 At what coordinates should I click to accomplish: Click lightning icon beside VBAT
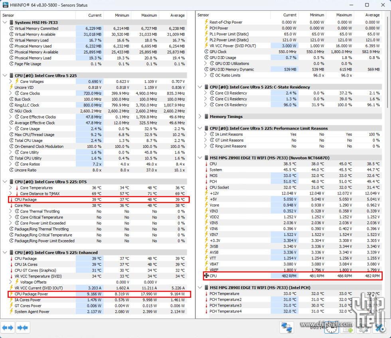click(206, 264)
